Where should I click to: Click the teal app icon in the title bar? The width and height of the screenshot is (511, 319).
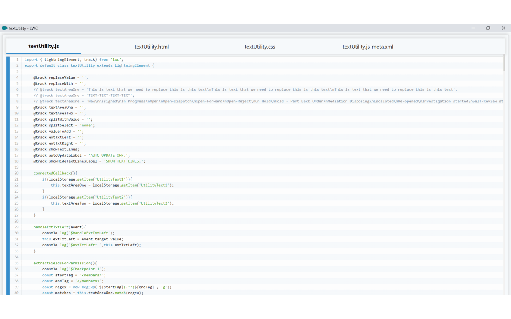(x=4, y=28)
